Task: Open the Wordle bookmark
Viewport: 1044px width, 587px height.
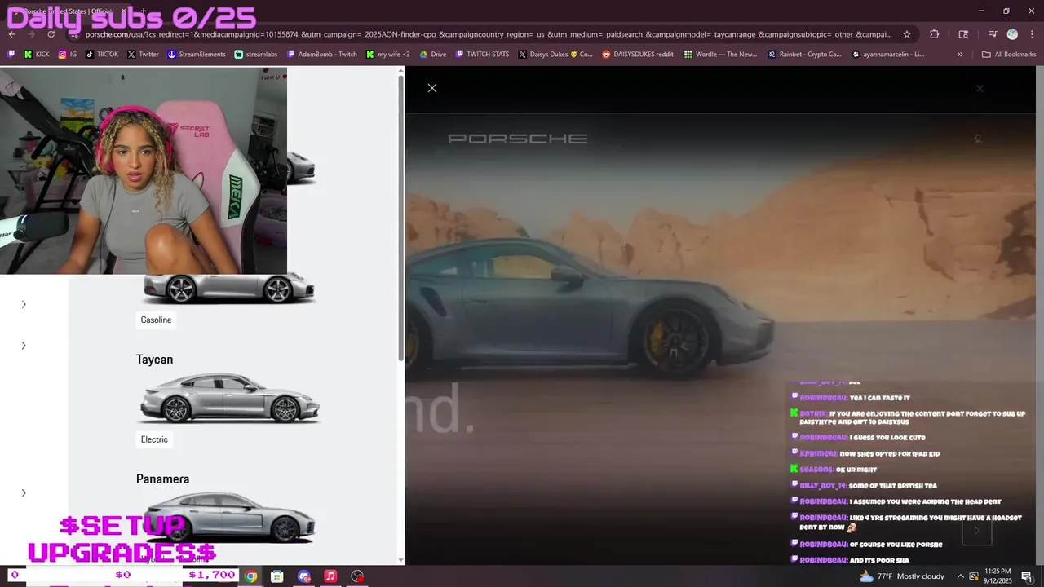Action: (720, 55)
